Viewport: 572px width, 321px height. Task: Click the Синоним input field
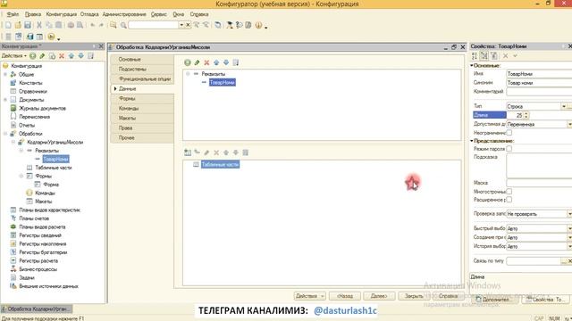coord(539,83)
